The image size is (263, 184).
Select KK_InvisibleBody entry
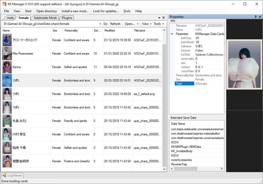182,151
